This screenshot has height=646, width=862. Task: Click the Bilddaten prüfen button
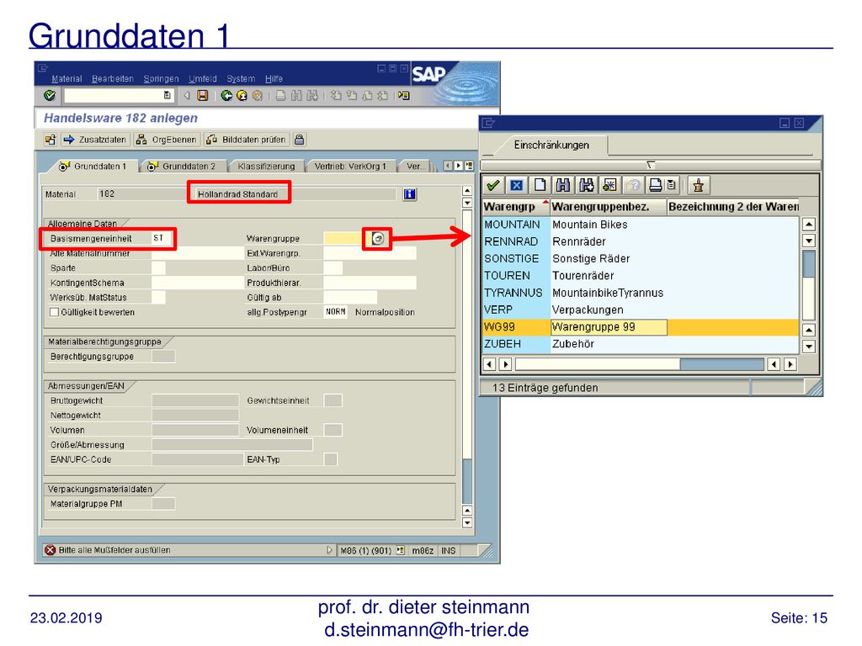tap(247, 140)
